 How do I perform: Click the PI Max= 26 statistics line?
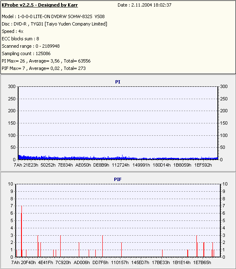46,61
